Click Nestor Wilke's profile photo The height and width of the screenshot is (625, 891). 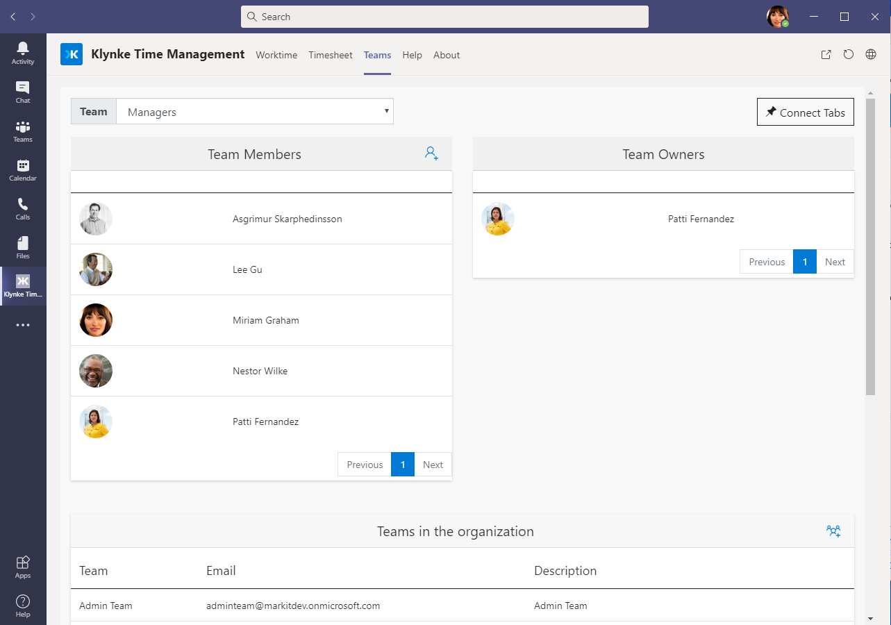click(x=96, y=371)
